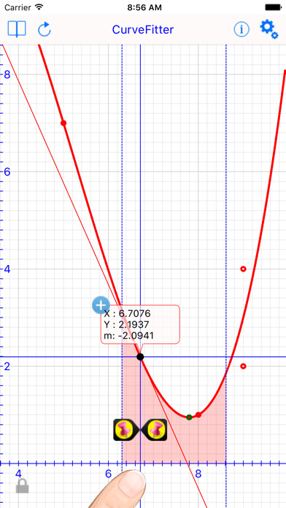Tap the refresh arrow icon
The height and width of the screenshot is (508, 286).
[45, 29]
